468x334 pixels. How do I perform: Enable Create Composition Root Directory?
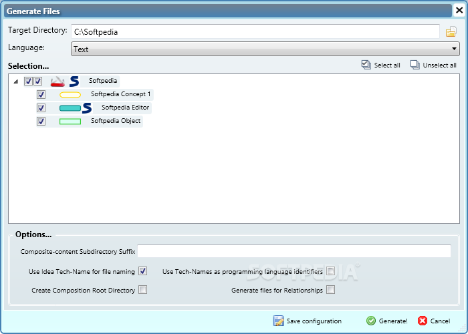pos(142,289)
